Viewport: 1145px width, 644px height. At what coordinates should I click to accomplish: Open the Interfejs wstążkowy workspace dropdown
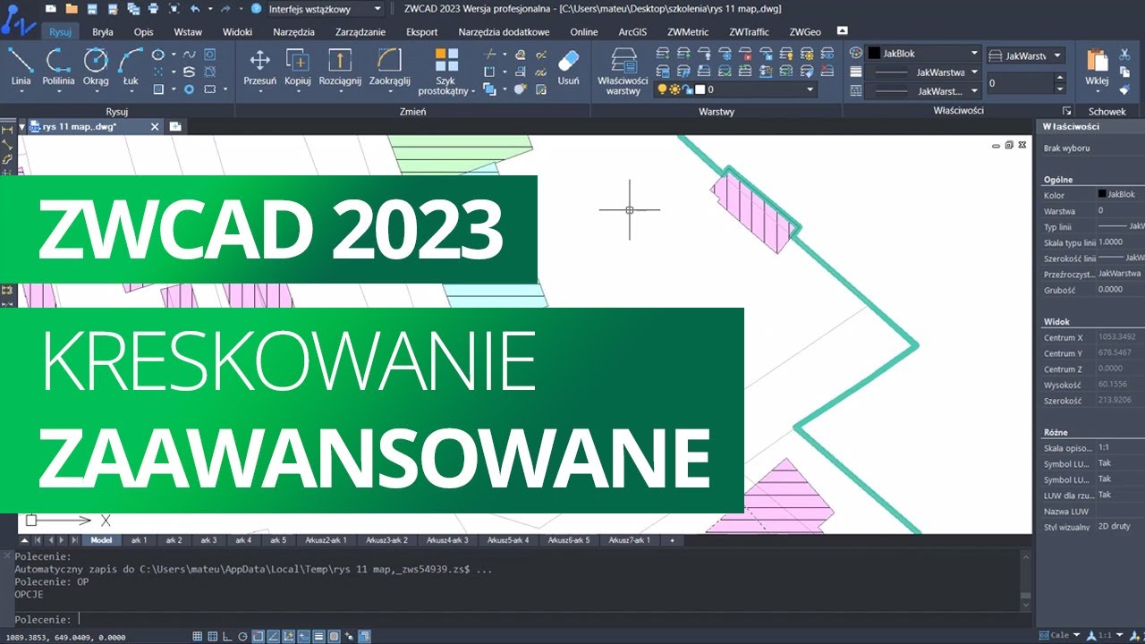(326, 9)
